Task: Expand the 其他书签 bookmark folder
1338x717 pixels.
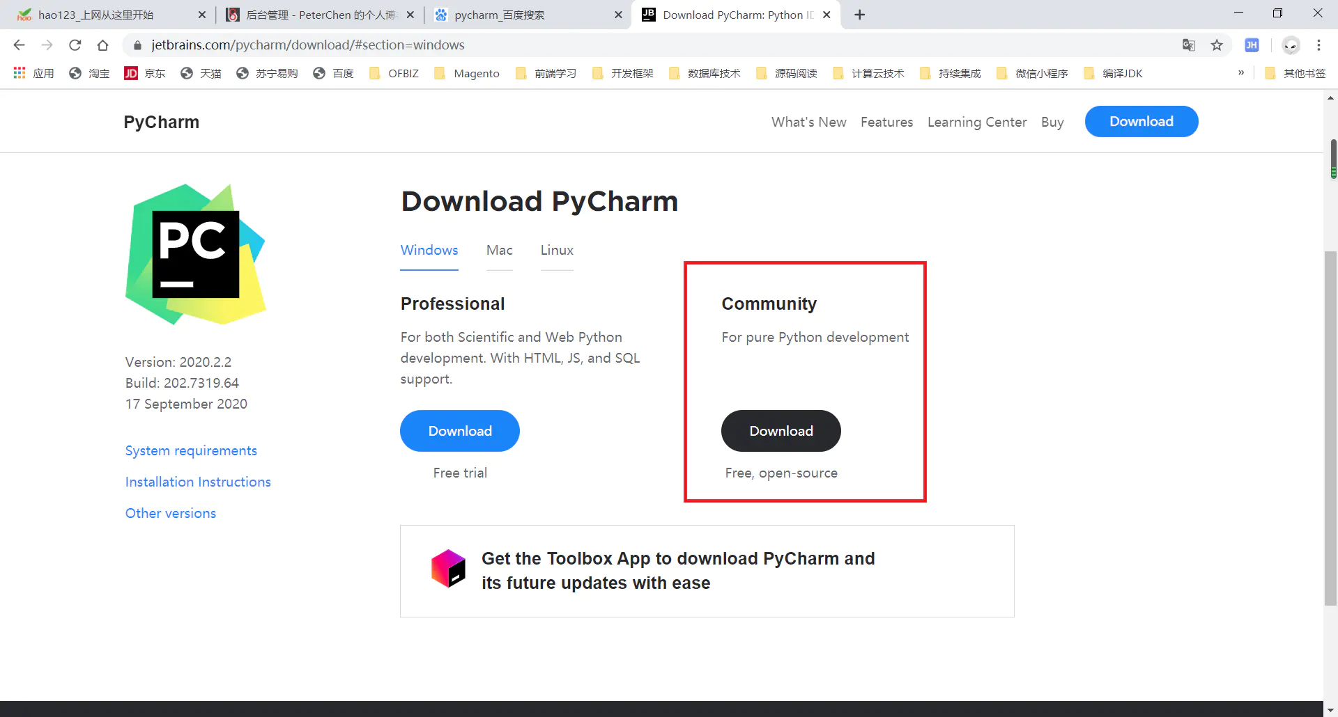Action: (1295, 73)
